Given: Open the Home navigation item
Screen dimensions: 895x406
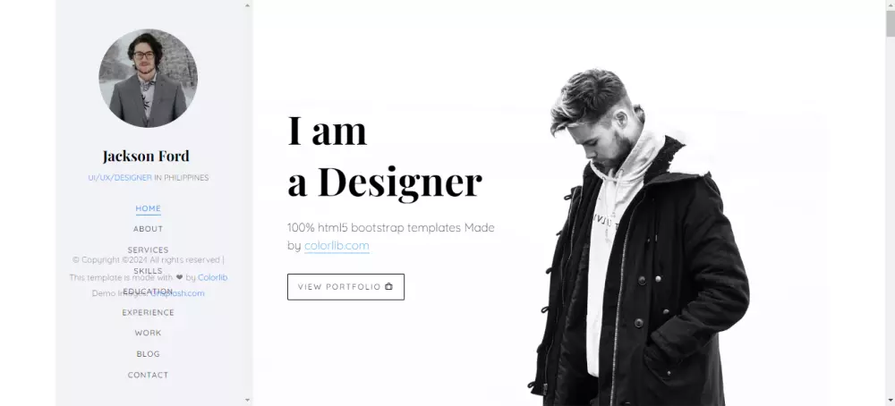Looking at the screenshot, I should point(149,208).
